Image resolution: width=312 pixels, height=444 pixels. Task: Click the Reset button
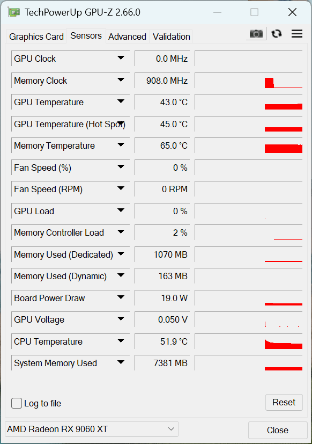(284, 402)
